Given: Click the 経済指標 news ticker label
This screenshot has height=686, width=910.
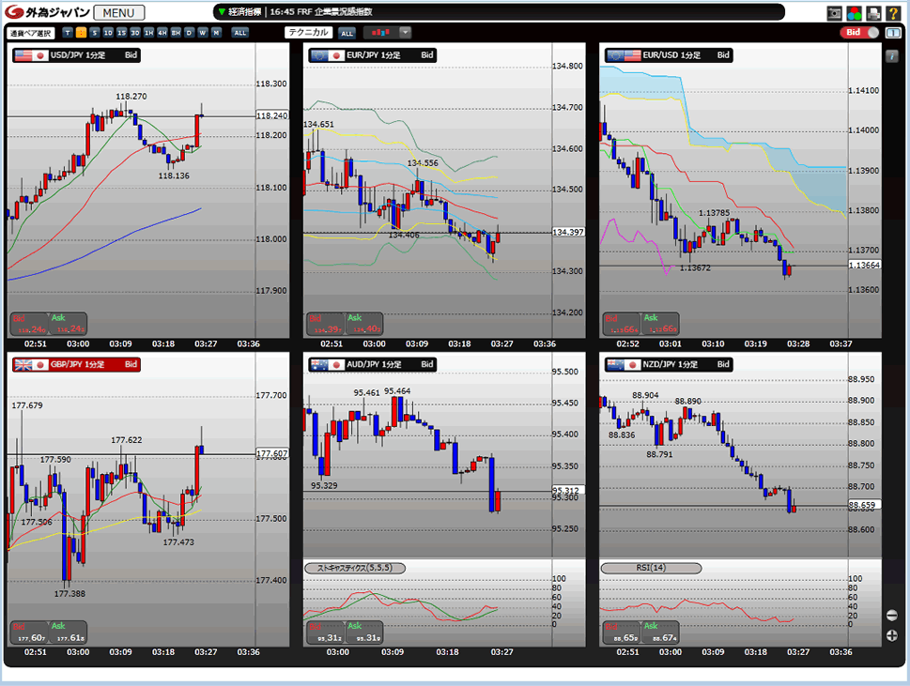Looking at the screenshot, I should pos(244,11).
